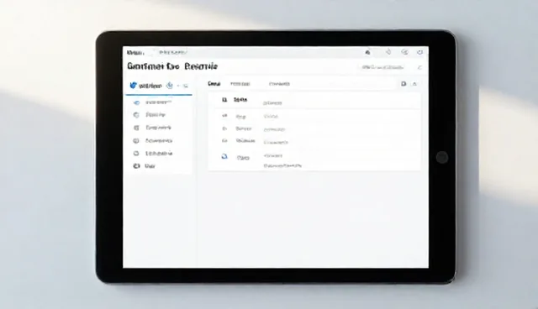Click the blue logo icon in sidebar header
This screenshot has width=538, height=309.
pos(133,86)
